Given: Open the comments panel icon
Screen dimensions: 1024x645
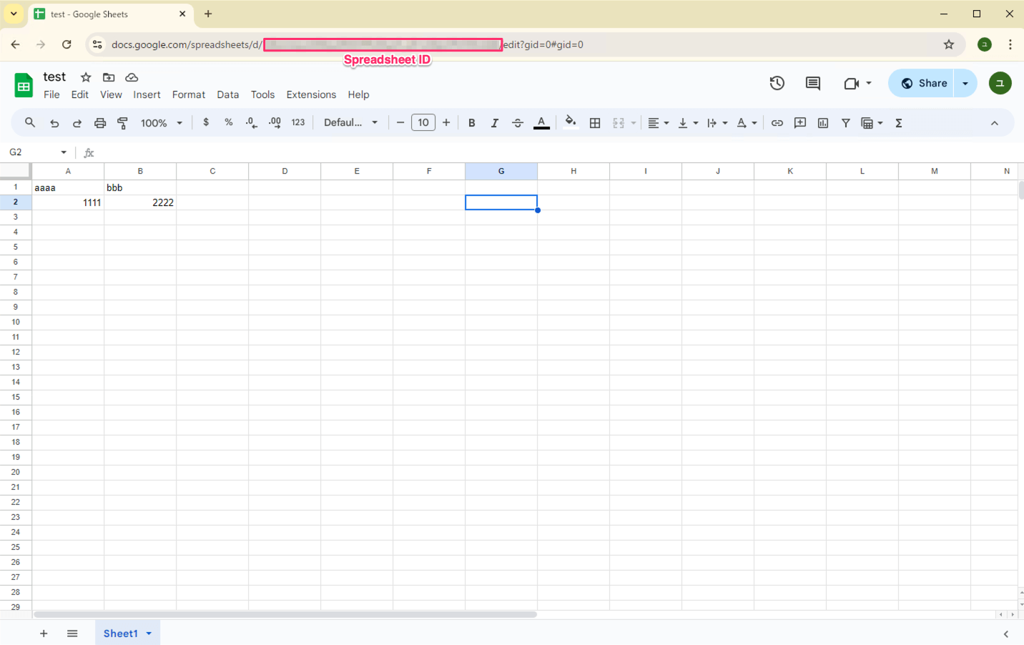Looking at the screenshot, I should [x=813, y=83].
